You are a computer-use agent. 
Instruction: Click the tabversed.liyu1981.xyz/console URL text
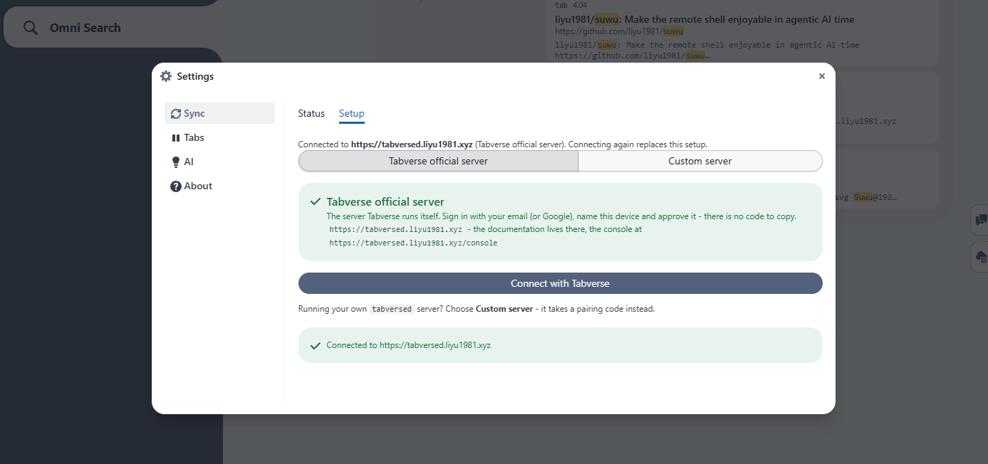(413, 243)
